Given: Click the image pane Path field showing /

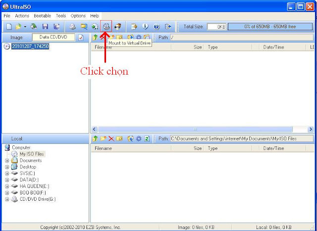Looking at the screenshot, I should pyautogui.click(x=242, y=38).
